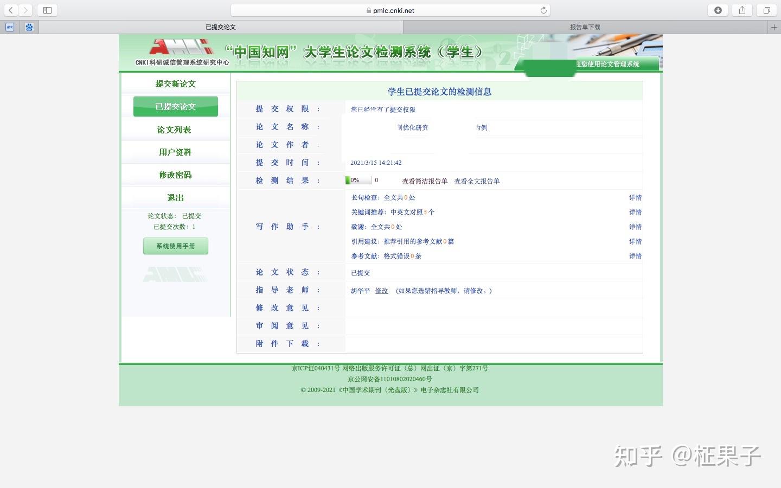Screen dimensions: 781x488
Task: View 查看全文报告单 link
Action: pos(477,181)
